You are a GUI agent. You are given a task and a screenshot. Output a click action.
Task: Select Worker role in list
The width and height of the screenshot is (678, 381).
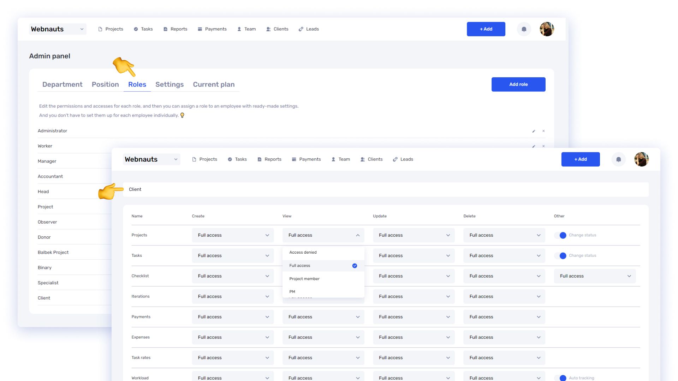click(45, 146)
